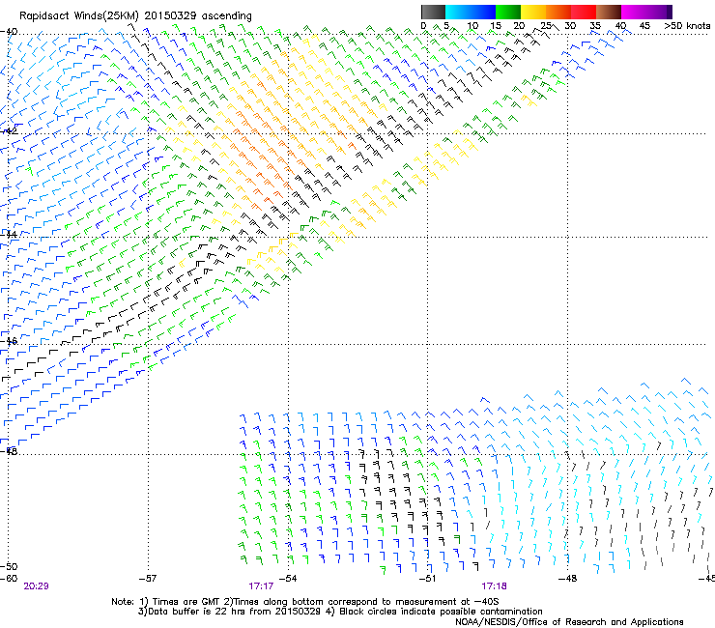715x628 pixels.
Task: Click the purple 20:29 swath time label
Action: pyautogui.click(x=36, y=586)
